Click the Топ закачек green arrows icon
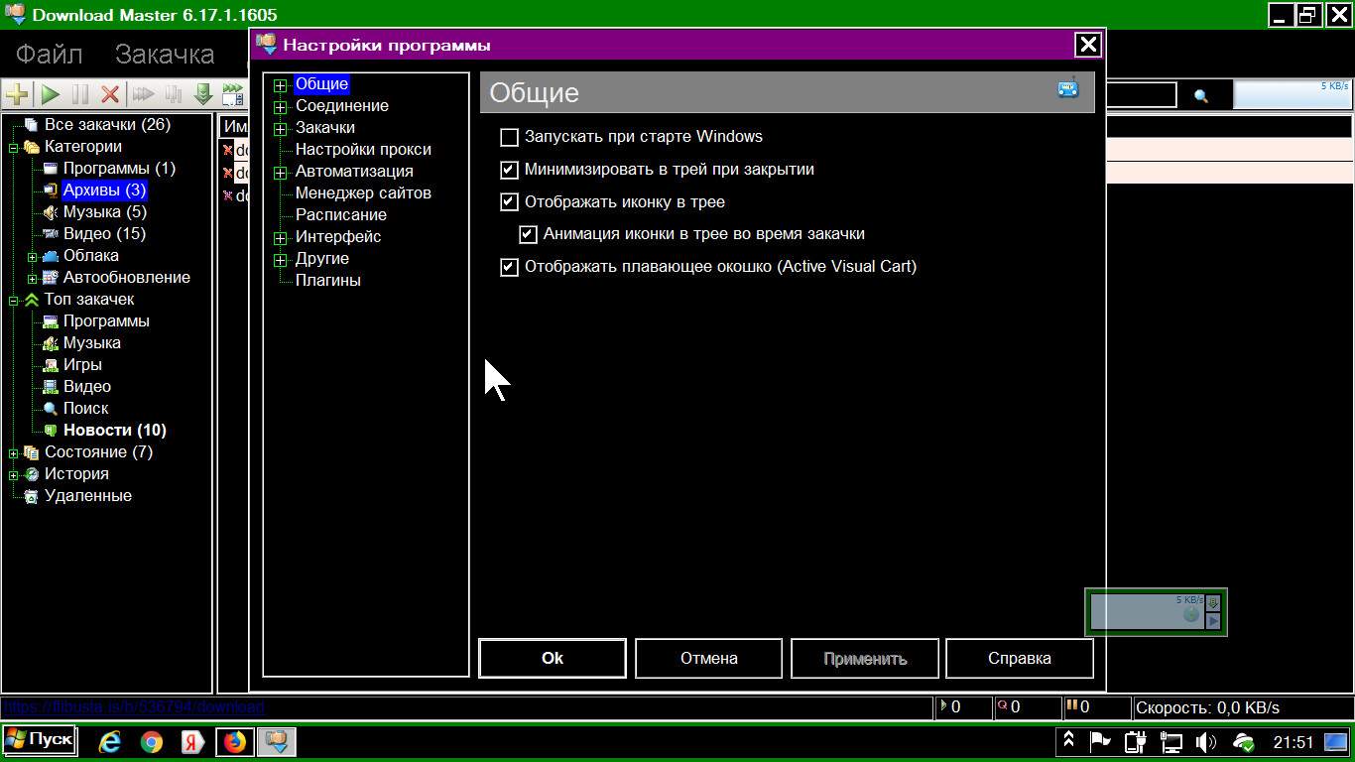 (32, 300)
